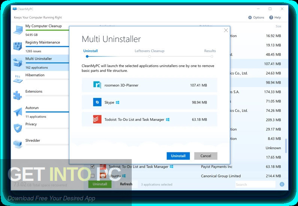Image resolution: width=298 pixels, height=206 pixels.
Task: Click the Windows store badge next to Skype
Action: click(x=117, y=102)
